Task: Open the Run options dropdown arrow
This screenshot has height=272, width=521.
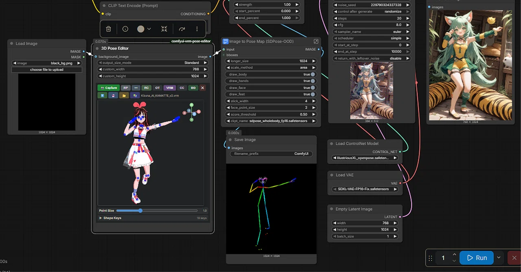Action: tap(499, 258)
